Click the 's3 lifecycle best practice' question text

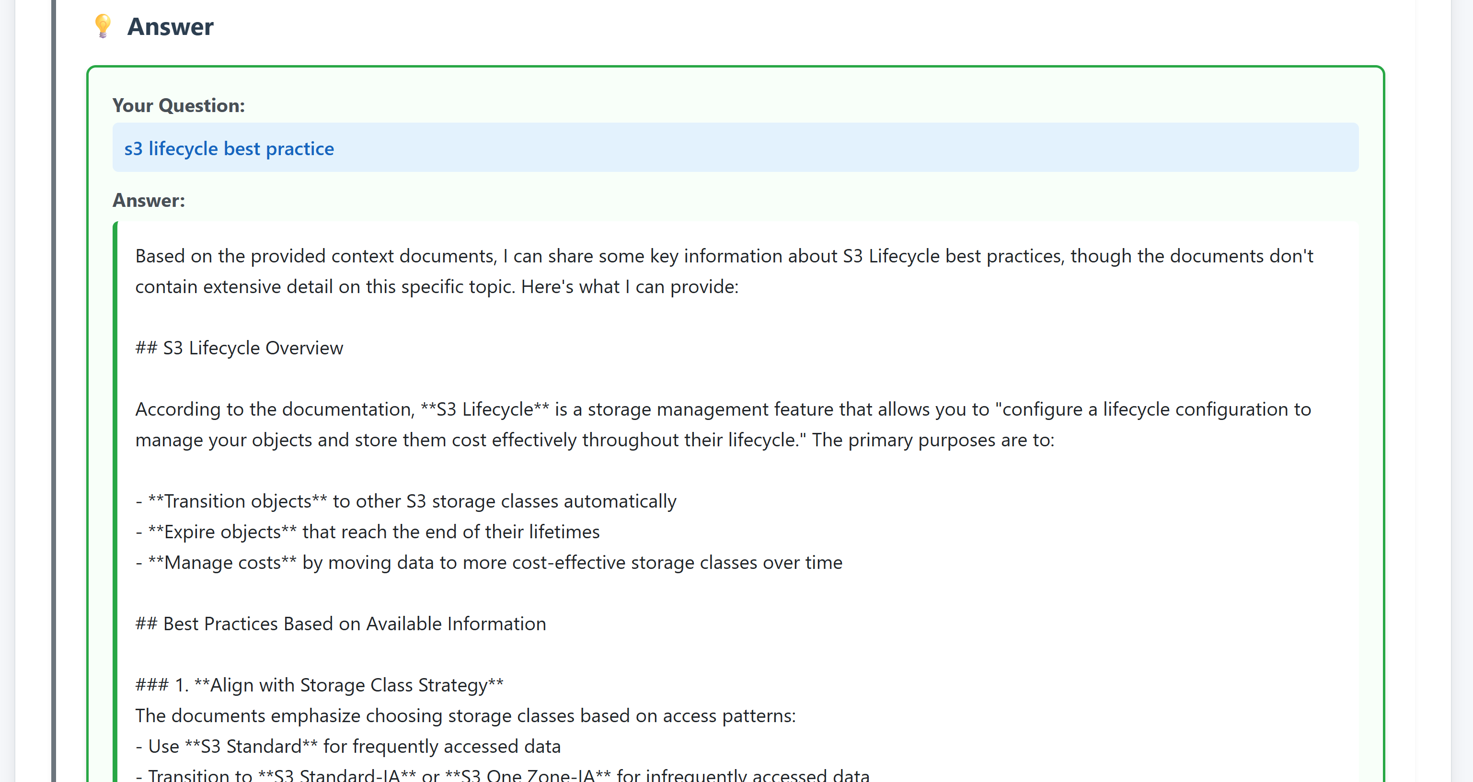229,148
